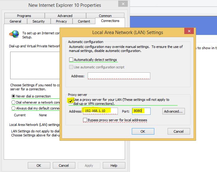The width and height of the screenshot is (217, 172).
Task: Click the Port field showing 8080
Action: [141, 111]
